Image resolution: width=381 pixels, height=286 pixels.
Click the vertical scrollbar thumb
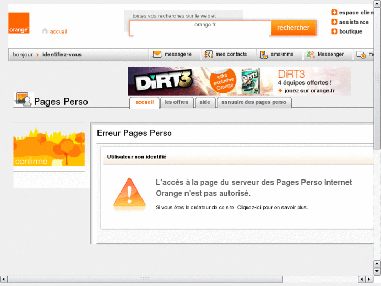(377, 78)
